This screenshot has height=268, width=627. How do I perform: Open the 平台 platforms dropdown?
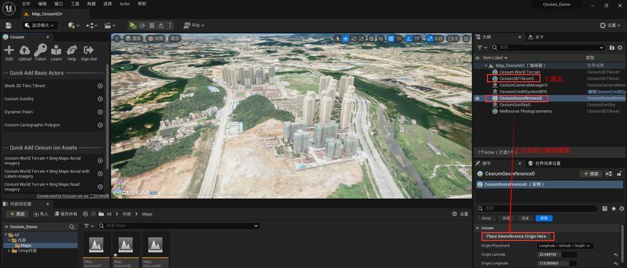(x=194, y=25)
